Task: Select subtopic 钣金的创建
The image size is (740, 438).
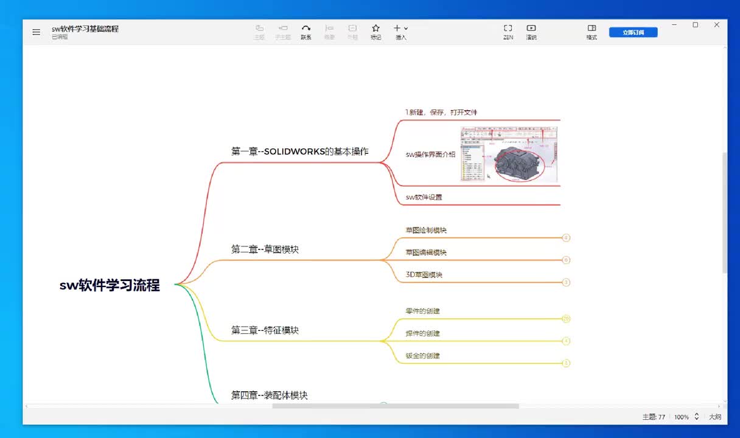Action: pyautogui.click(x=422, y=356)
